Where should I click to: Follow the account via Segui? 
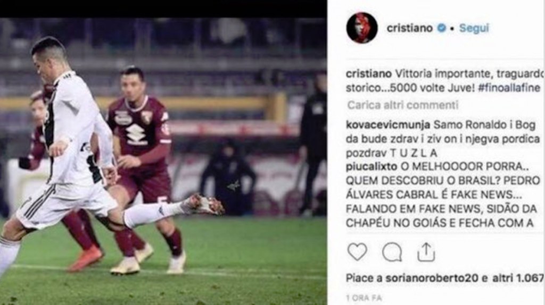click(474, 28)
